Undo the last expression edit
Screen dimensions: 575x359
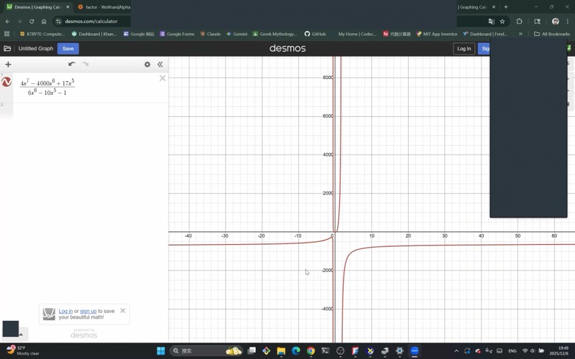[72, 65]
